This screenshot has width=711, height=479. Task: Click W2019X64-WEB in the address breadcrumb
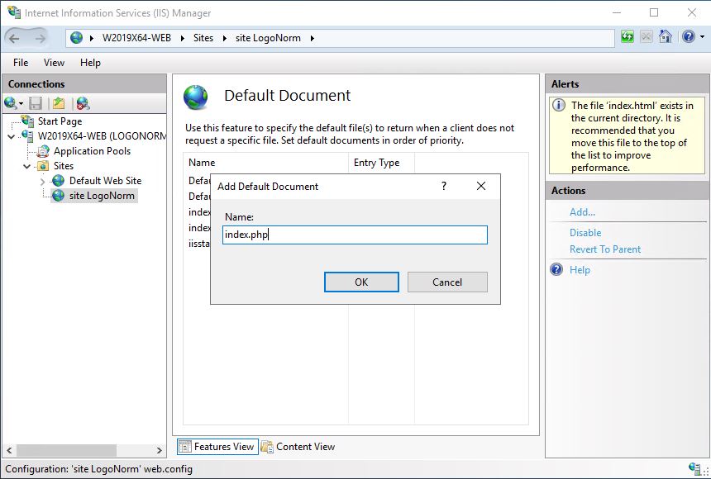coord(136,38)
